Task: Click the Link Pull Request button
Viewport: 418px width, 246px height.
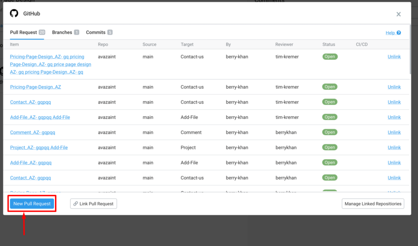Action: 93,204
